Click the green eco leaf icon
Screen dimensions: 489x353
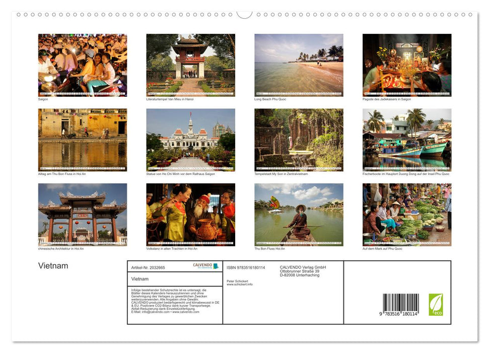pyautogui.click(x=436, y=305)
